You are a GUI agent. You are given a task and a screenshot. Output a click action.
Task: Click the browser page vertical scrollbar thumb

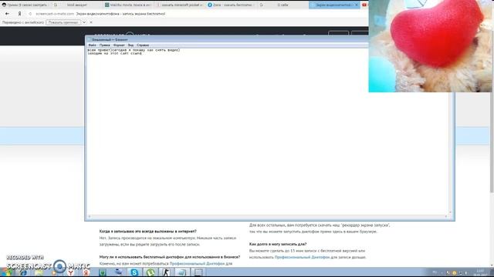coord(492,142)
